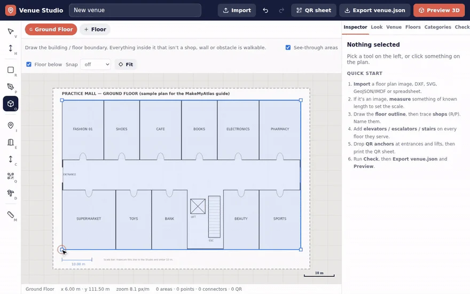Screen dimensions: 470x294
Task: Redo the last undone action
Action: tap(281, 10)
